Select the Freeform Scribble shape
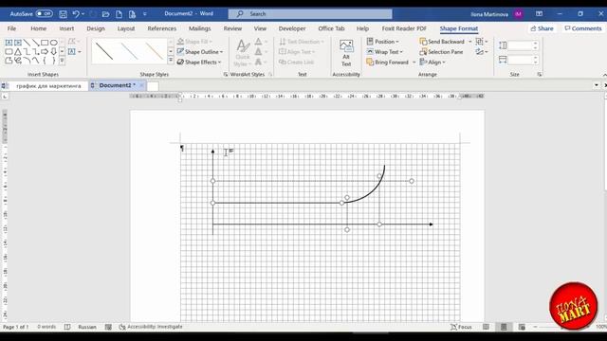 tap(18, 61)
